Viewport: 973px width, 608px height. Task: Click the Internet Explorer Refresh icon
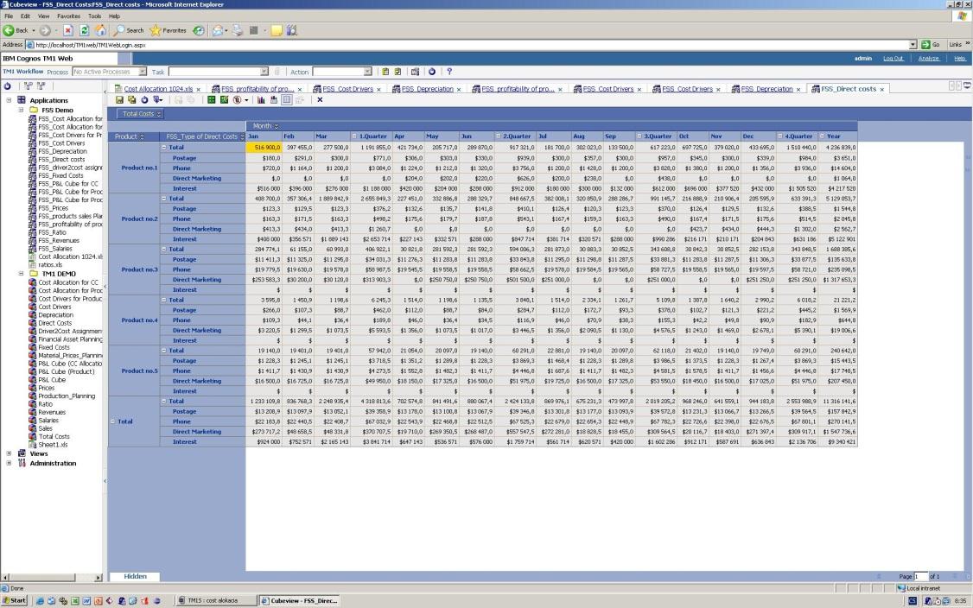pos(85,30)
